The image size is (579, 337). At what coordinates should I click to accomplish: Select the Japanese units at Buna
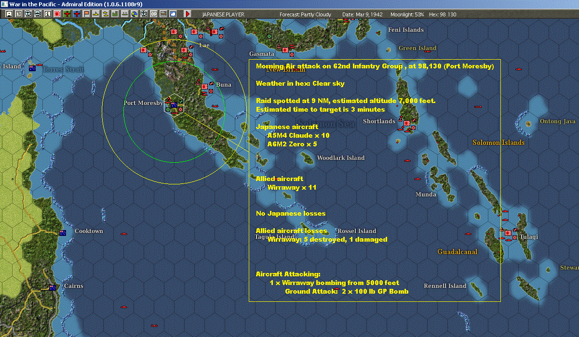click(204, 87)
